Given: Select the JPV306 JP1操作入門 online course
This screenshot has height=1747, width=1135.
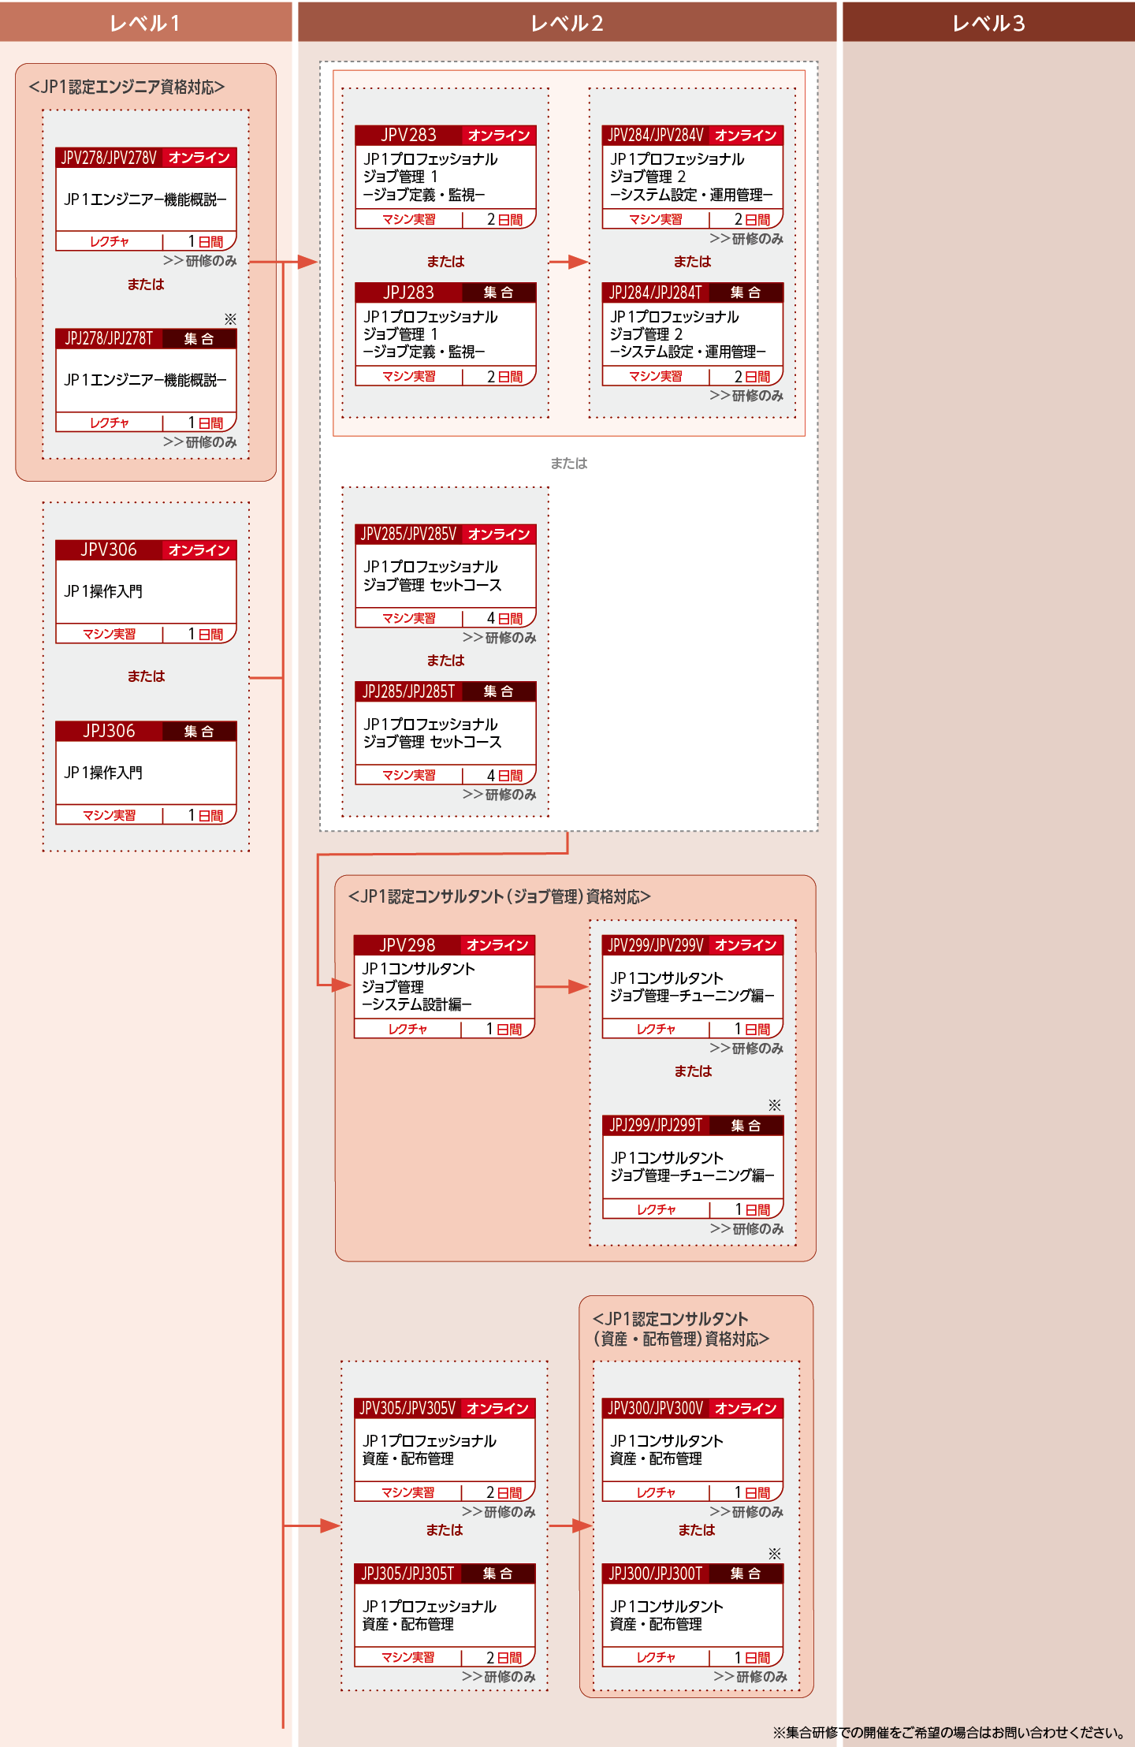Looking at the screenshot, I should click(x=146, y=591).
